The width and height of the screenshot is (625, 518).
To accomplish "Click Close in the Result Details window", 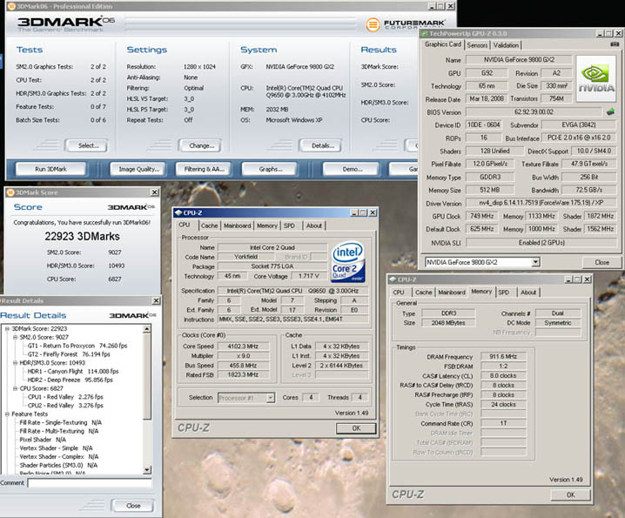I will 133,505.
